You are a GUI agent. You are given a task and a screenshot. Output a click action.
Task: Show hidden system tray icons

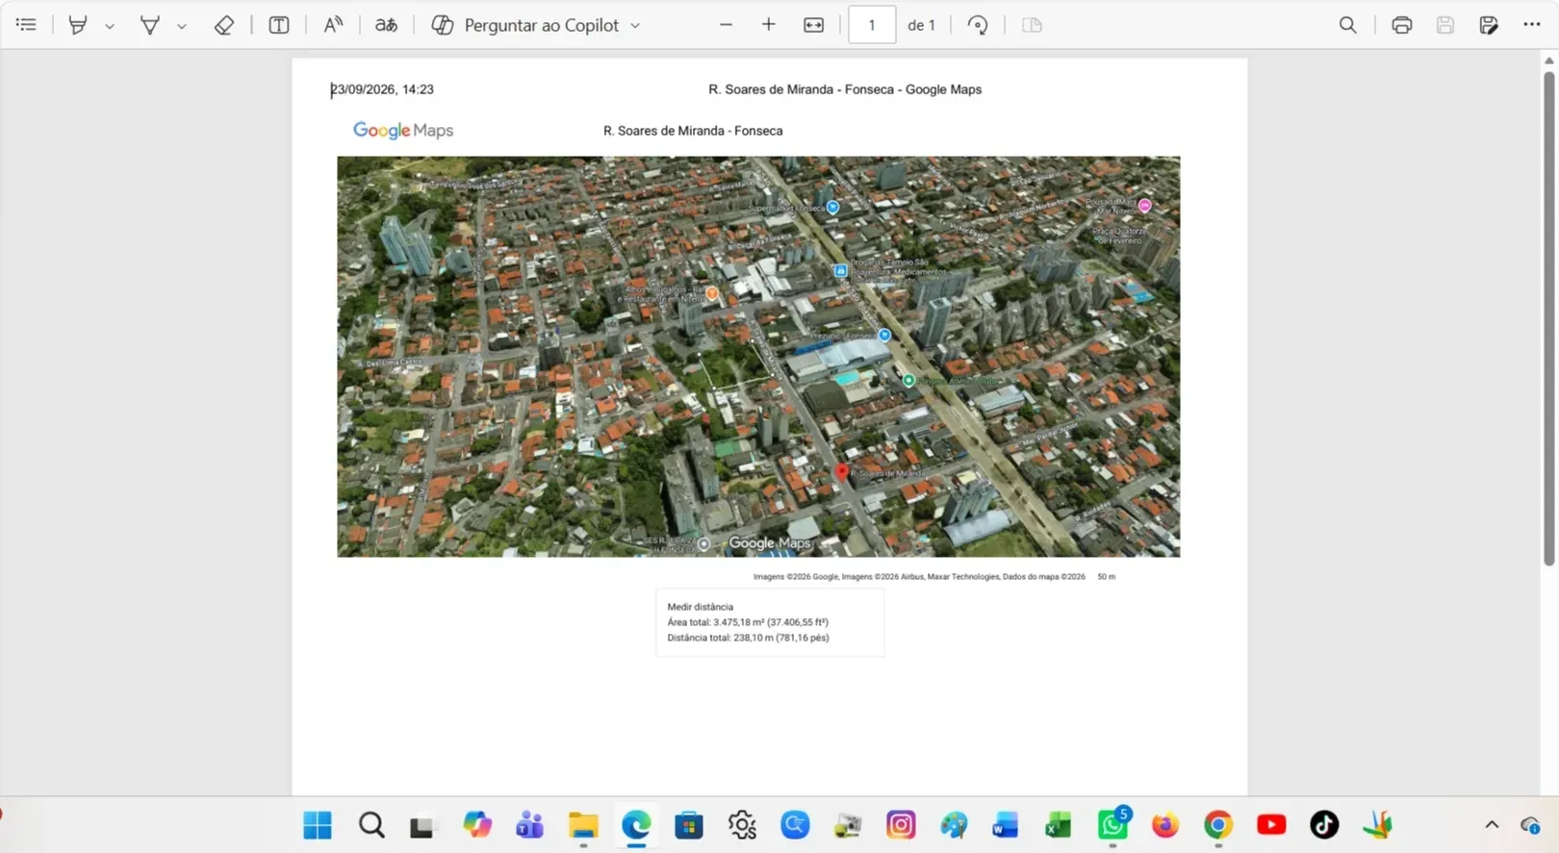(x=1492, y=825)
